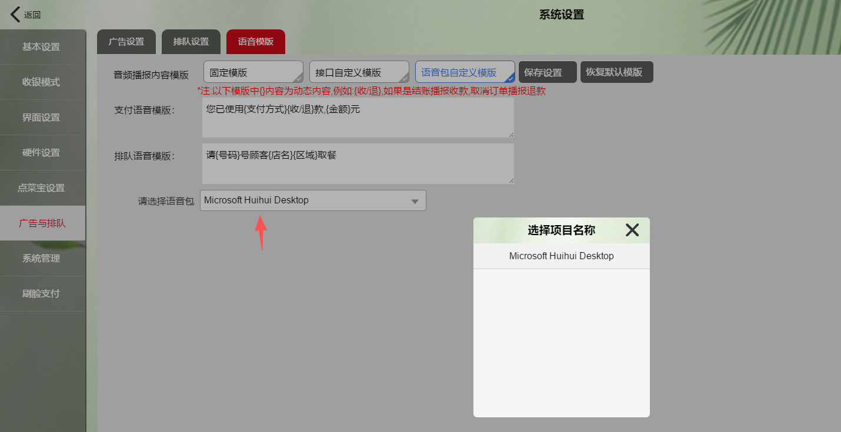Select 固定模版 template option
This screenshot has width=841, height=432.
tap(253, 72)
